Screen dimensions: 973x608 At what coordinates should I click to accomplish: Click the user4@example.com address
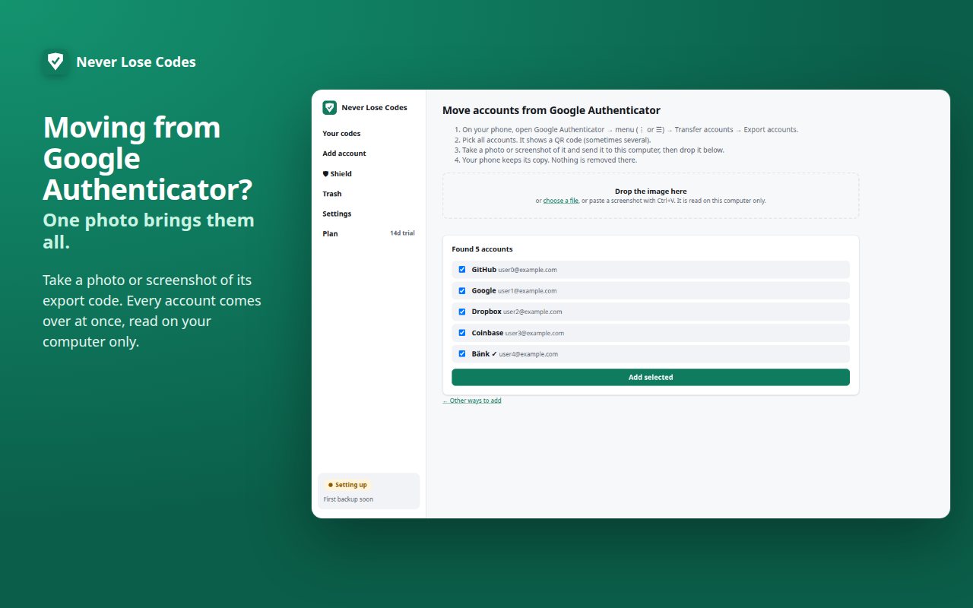[529, 354]
